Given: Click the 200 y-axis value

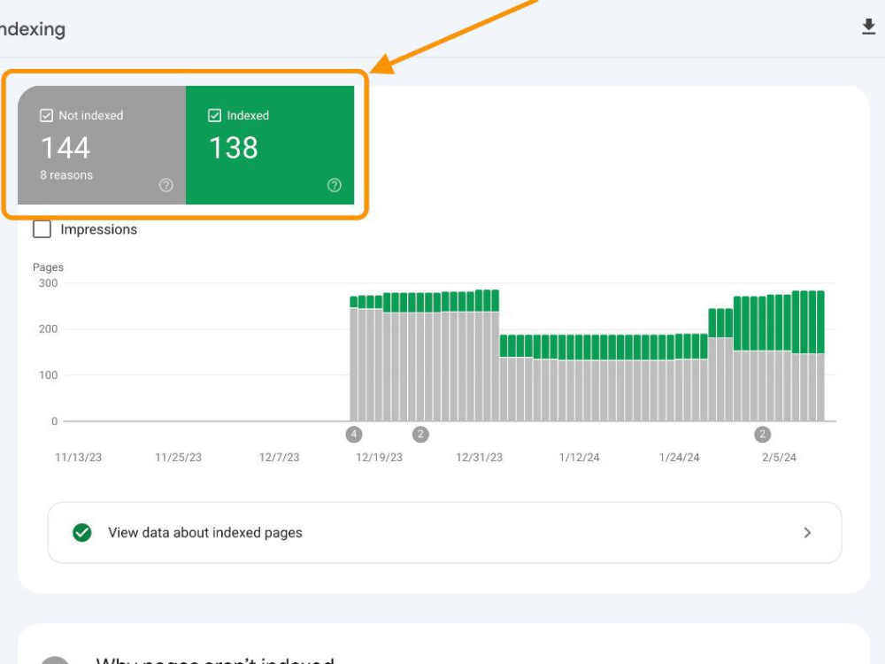Looking at the screenshot, I should [48, 328].
